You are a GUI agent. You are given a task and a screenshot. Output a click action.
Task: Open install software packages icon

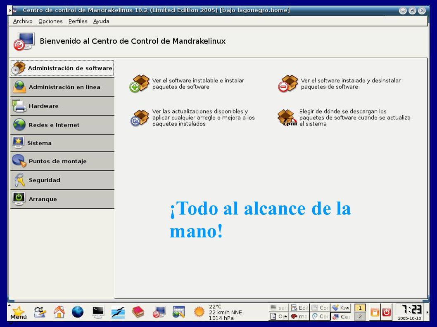click(139, 83)
